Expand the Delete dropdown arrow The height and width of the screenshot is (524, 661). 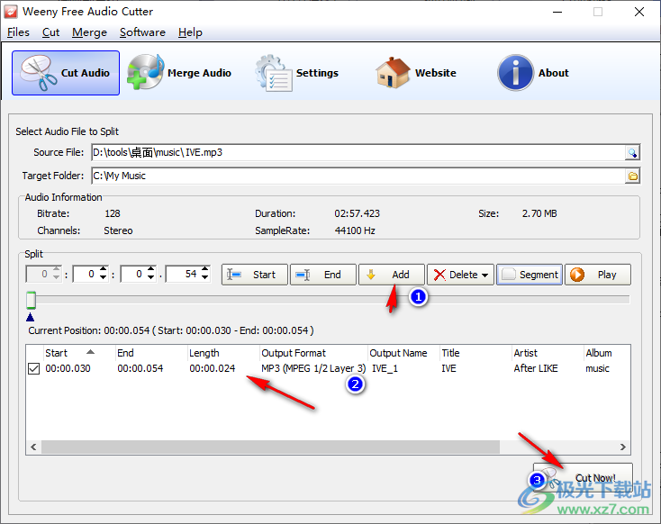tap(485, 276)
